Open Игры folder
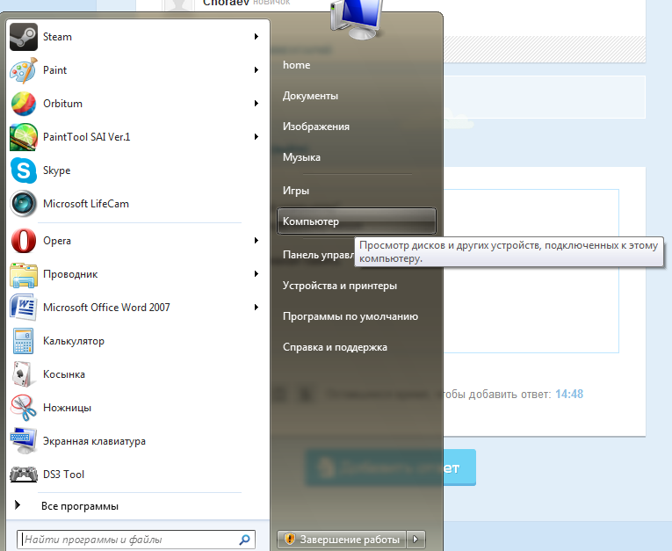672x551 pixels. (296, 191)
